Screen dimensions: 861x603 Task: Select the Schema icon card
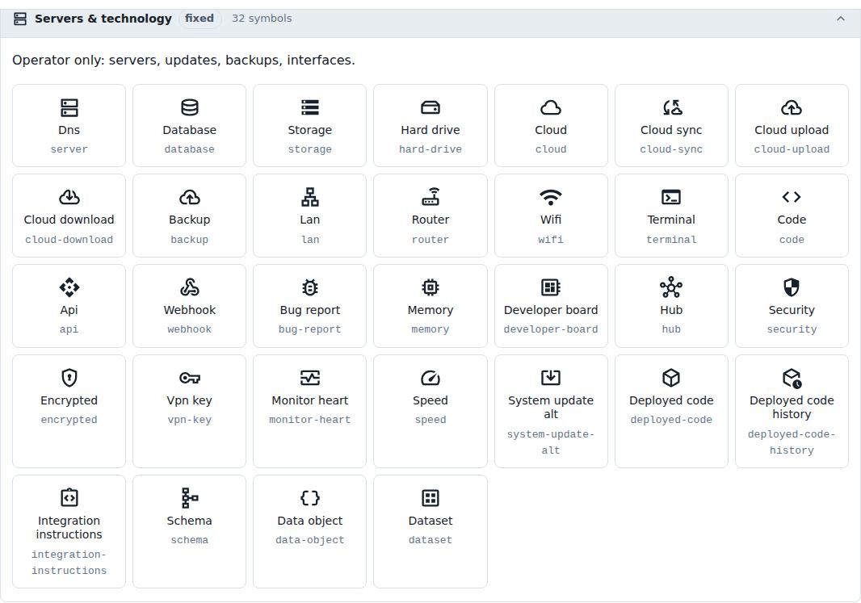(x=190, y=531)
